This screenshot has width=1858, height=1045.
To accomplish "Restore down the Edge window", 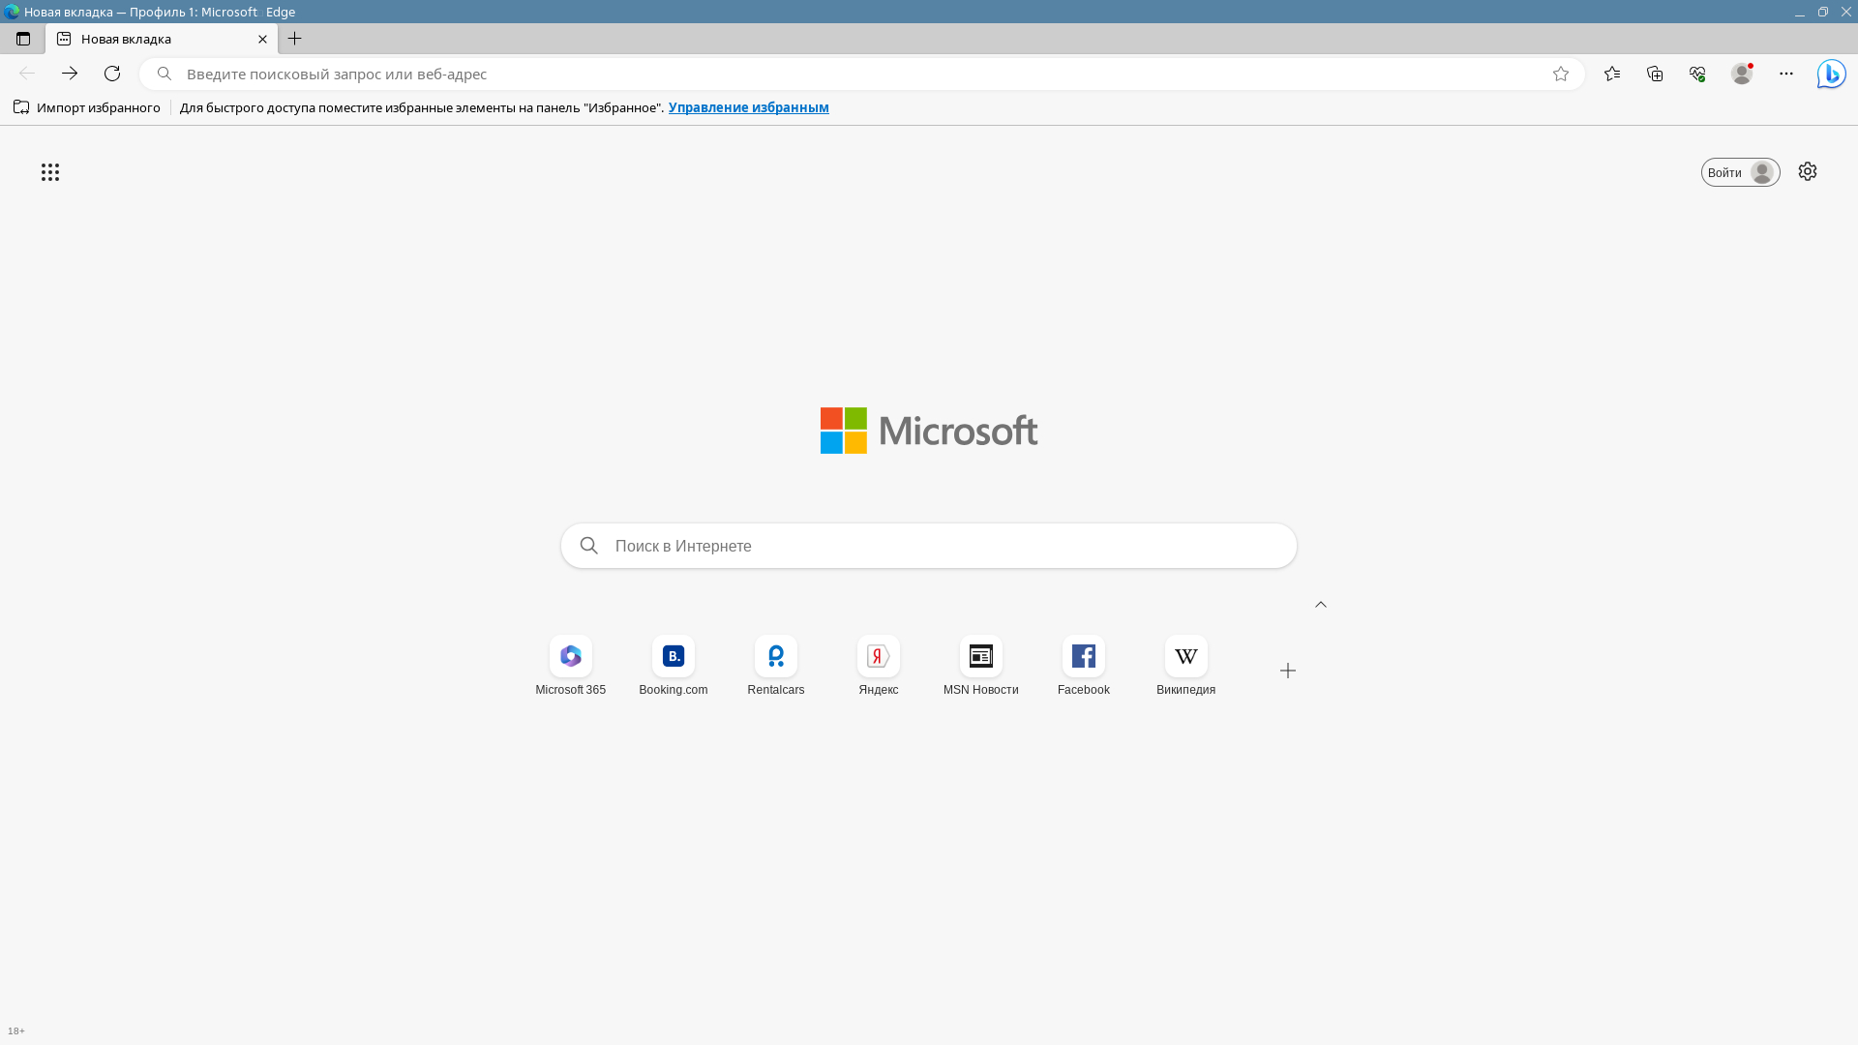I will tap(1823, 12).
